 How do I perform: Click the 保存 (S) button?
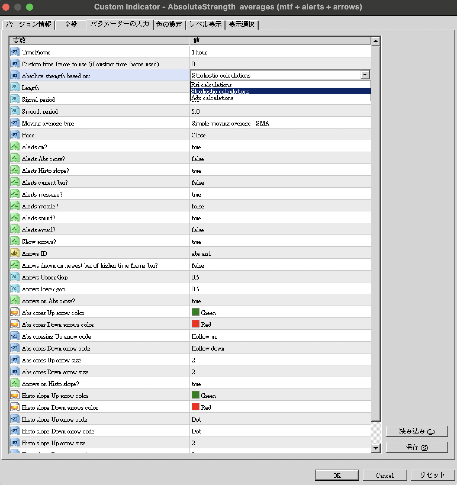pos(417,447)
